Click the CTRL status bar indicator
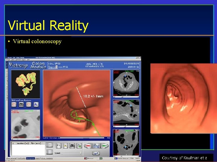The image size is (217, 162). click(x=132, y=158)
